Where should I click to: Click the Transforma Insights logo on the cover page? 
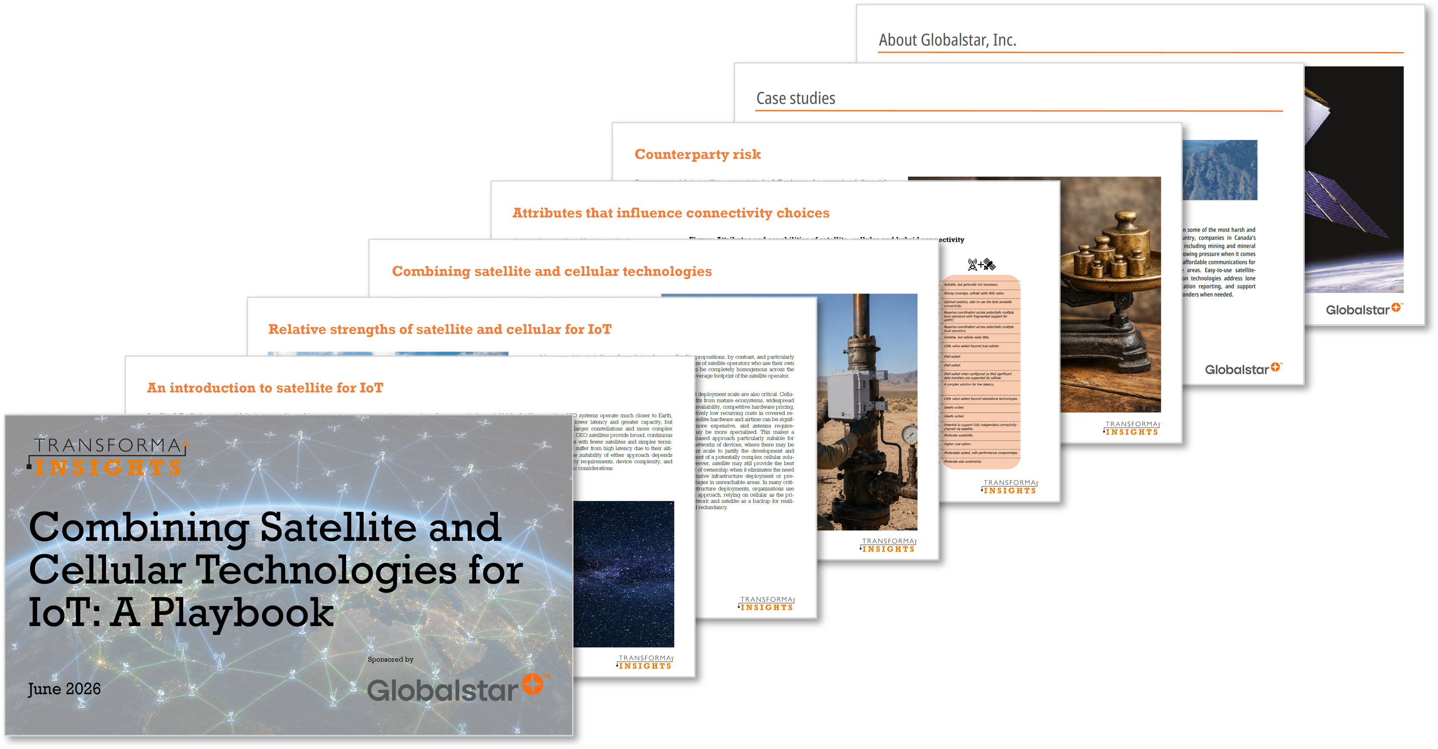(x=107, y=457)
